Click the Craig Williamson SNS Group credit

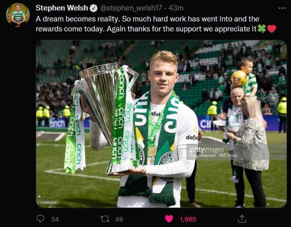tap(213, 155)
